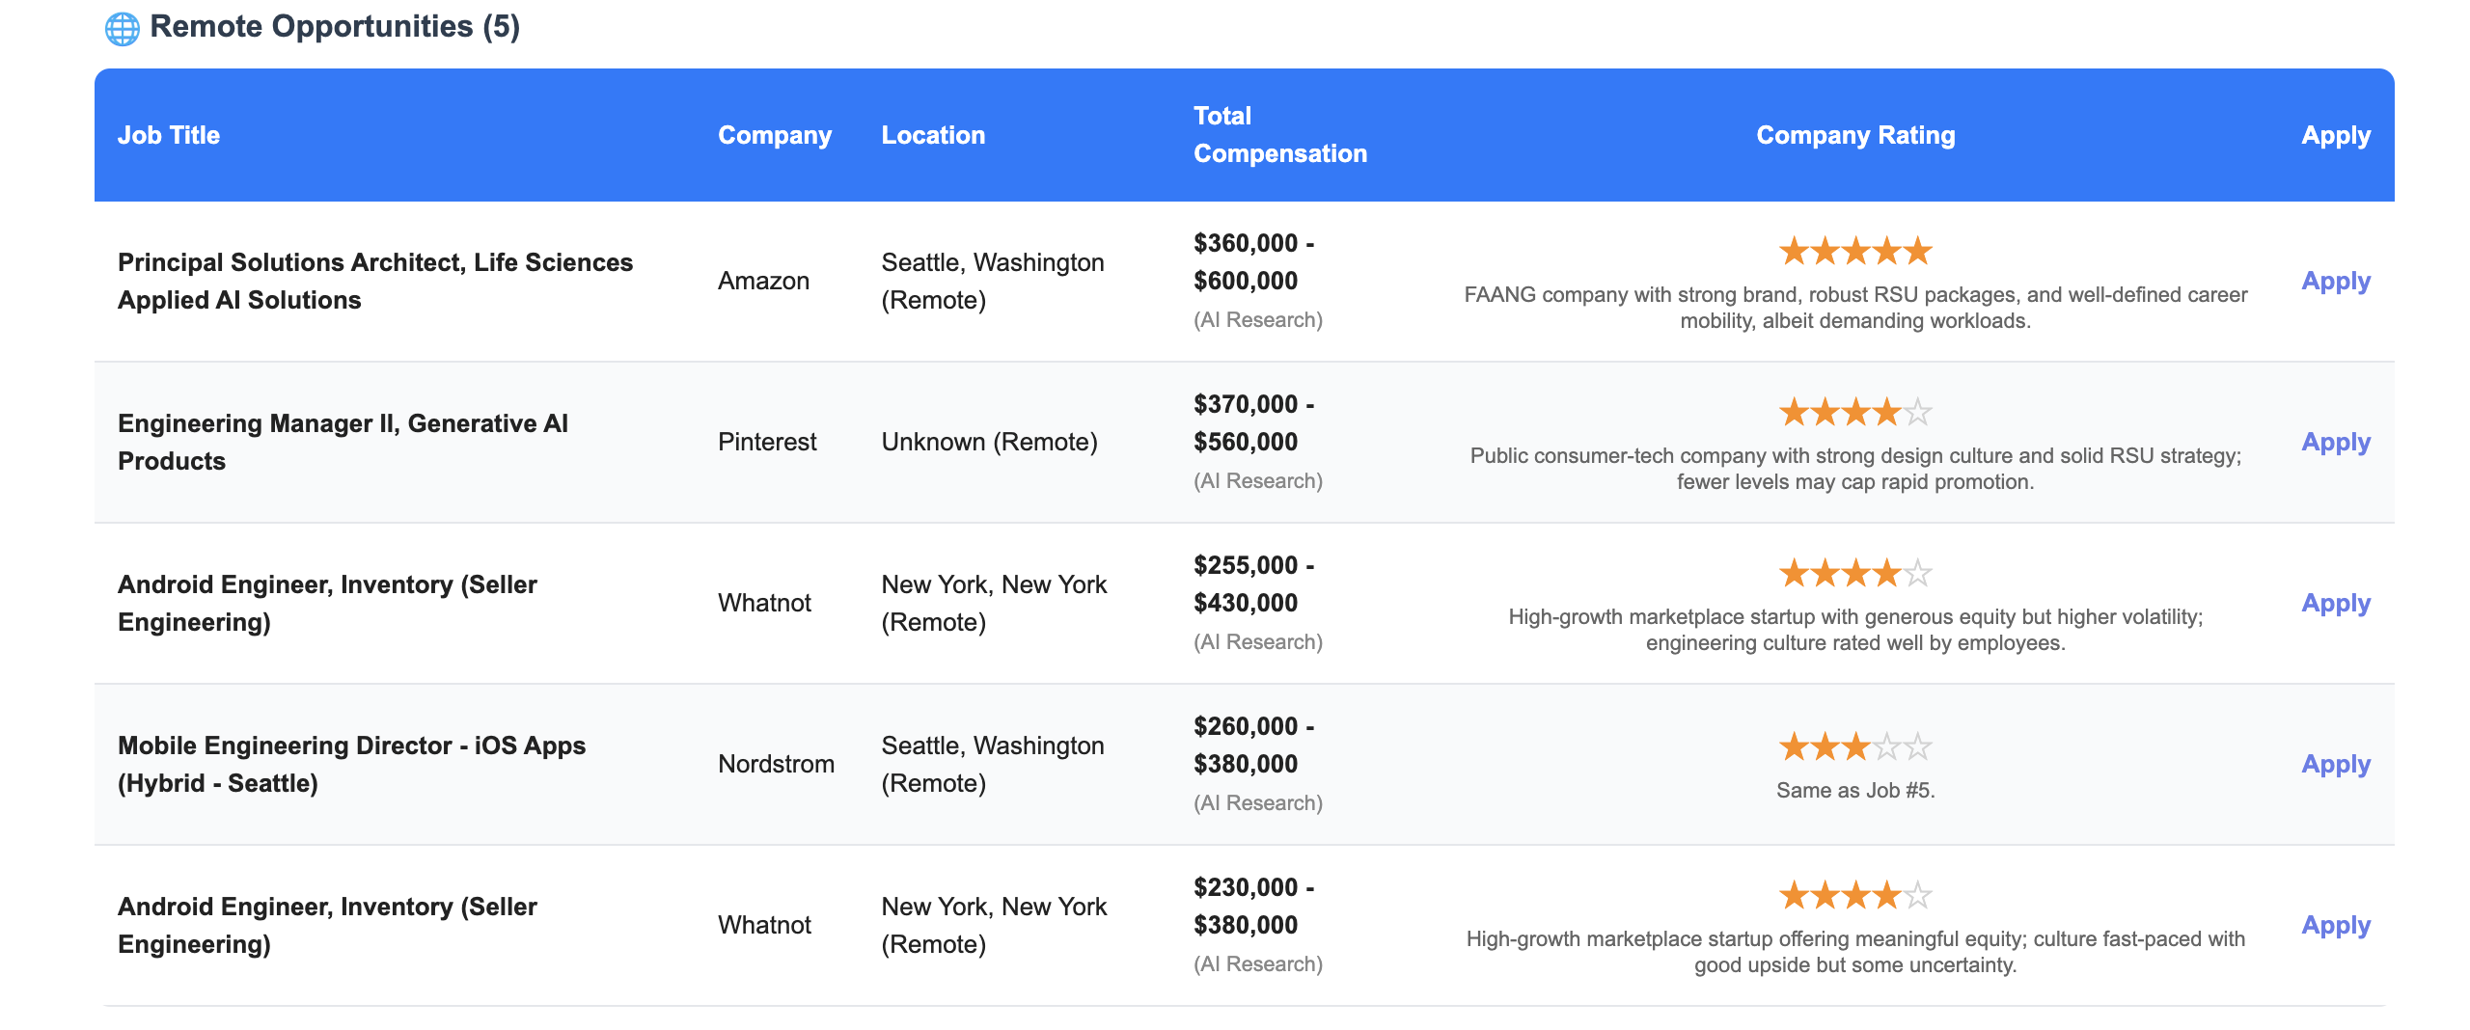The width and height of the screenshot is (2470, 1030).
Task: Click the $255,000 - $430,000 compensation
Action: (1253, 583)
